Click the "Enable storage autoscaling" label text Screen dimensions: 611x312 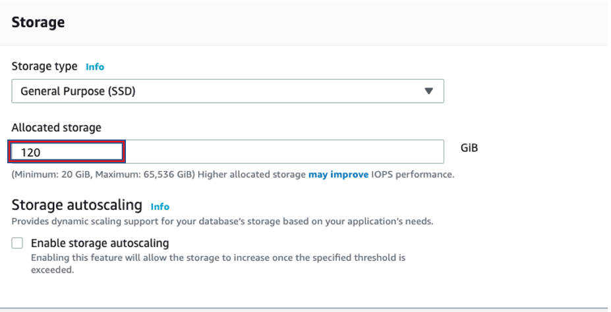(x=100, y=243)
